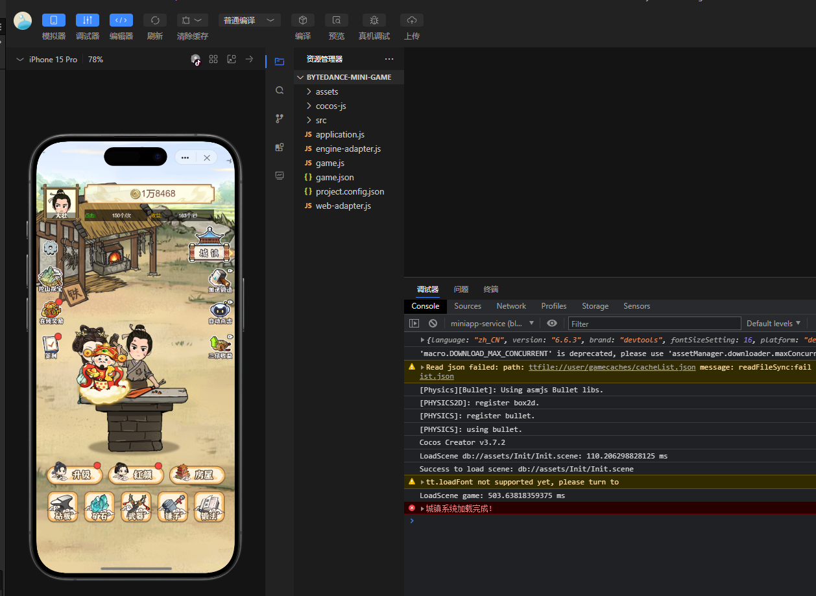Expand the cocos-js folder

(349, 106)
